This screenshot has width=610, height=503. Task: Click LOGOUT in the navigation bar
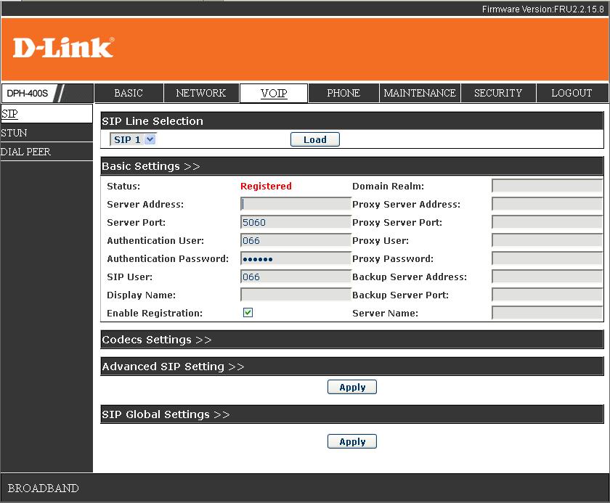[x=572, y=93]
